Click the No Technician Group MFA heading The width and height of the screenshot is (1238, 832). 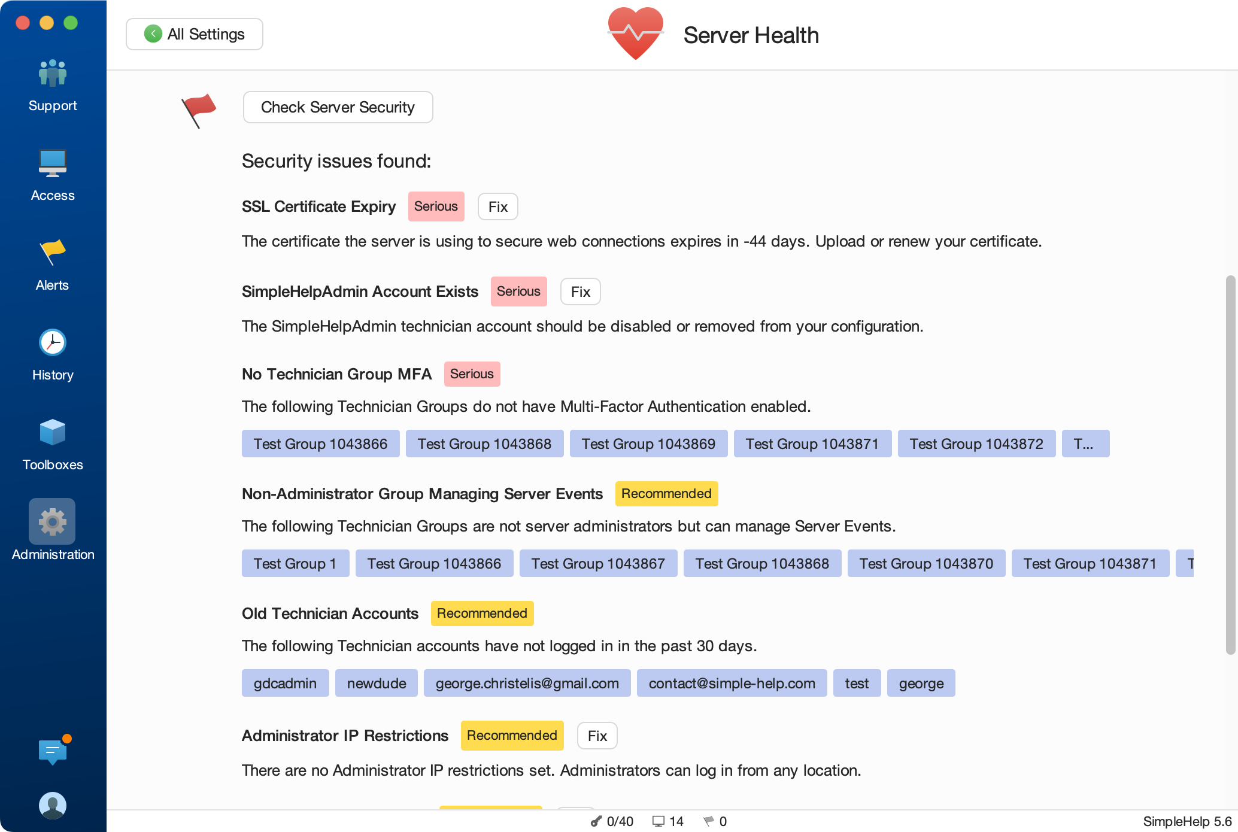[337, 374]
